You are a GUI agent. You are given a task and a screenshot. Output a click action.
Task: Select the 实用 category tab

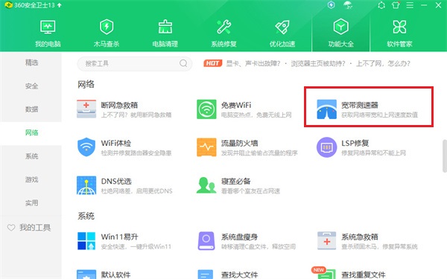31,203
